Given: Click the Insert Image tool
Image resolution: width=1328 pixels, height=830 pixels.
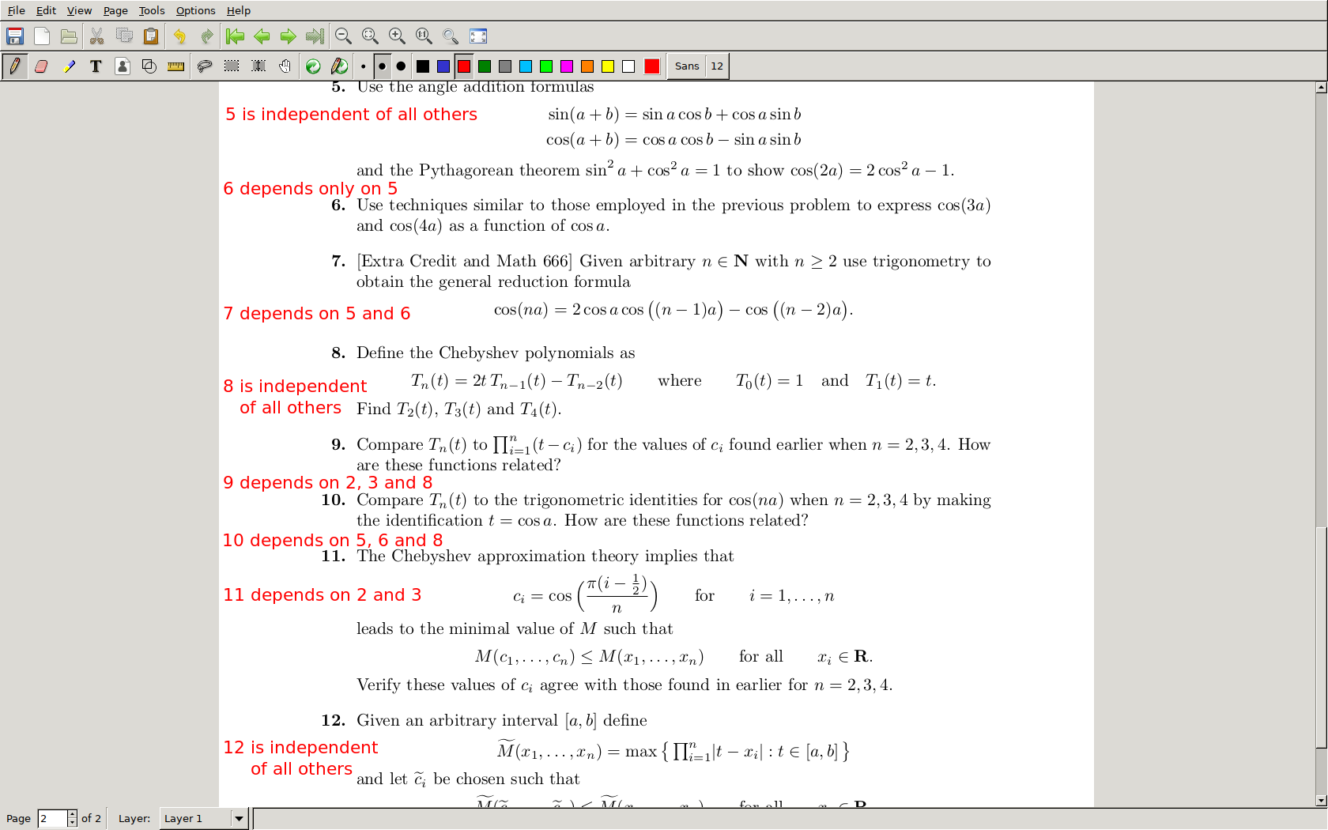Looking at the screenshot, I should [x=123, y=66].
